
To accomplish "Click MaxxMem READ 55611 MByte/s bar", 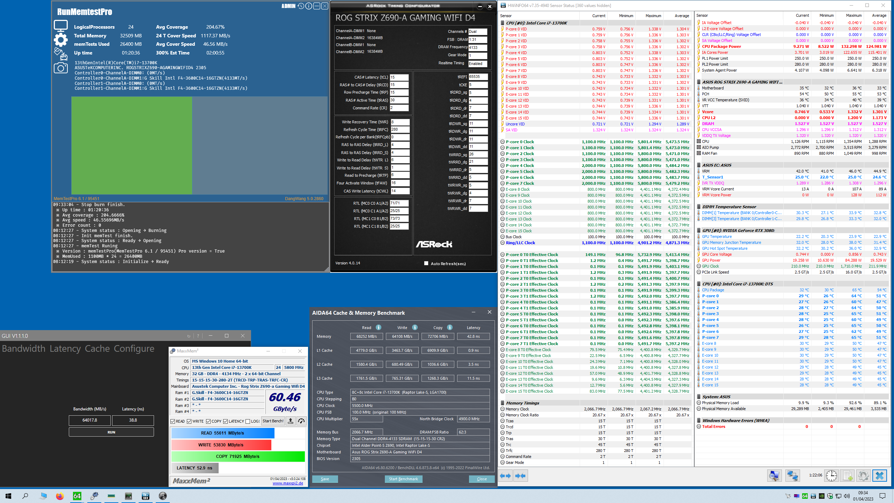I will click(x=223, y=433).
